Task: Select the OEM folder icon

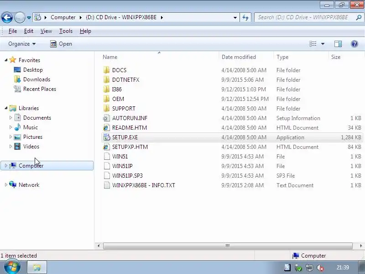Action: click(107, 99)
